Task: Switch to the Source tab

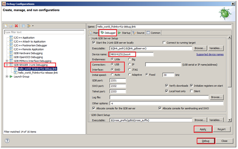Action: click(138, 33)
